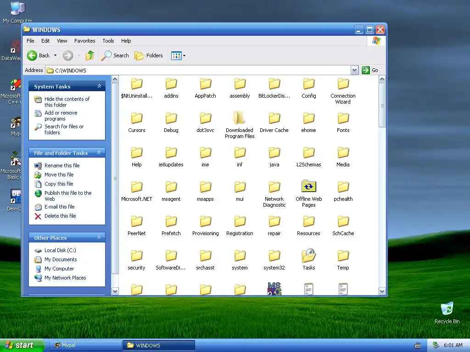
Task: Go to Local Disk (C:)
Action: tap(60, 250)
